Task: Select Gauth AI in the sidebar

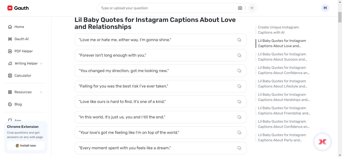Action: pyautogui.click(x=21, y=39)
